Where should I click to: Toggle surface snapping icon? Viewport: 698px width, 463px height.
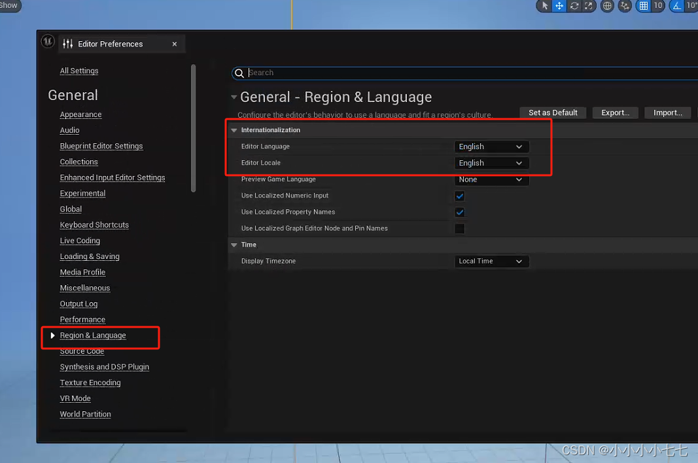click(x=625, y=6)
